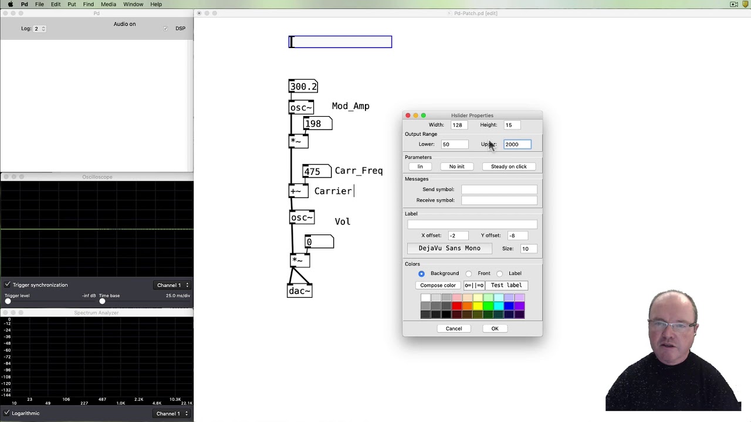The image size is (751, 422).
Task: Click the Vol comment
Action: coord(343,222)
